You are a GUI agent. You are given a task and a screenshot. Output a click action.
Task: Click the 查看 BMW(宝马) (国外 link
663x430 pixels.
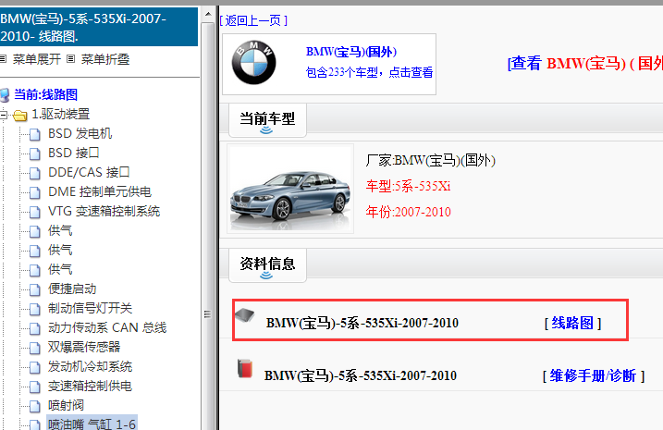tap(585, 64)
